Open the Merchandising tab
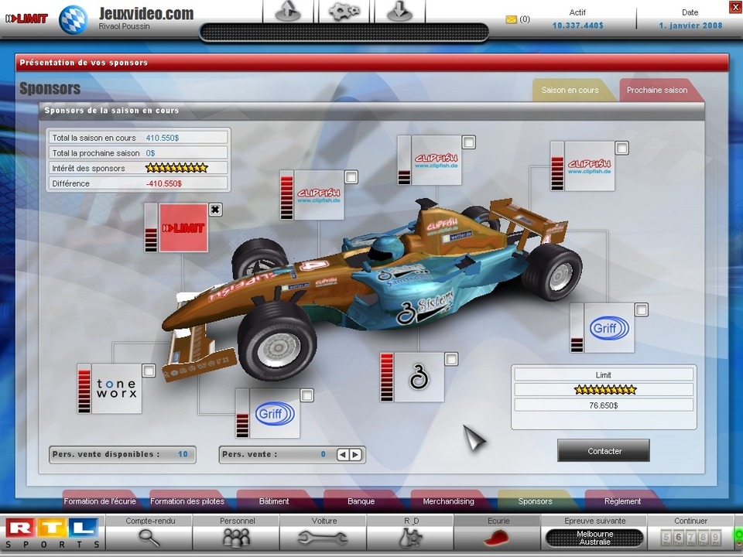 pyautogui.click(x=448, y=501)
